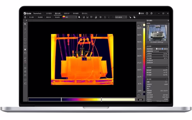Collapse the thumbnail section

[167, 23]
